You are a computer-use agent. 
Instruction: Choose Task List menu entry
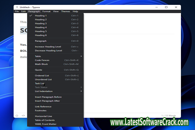click(40, 83)
